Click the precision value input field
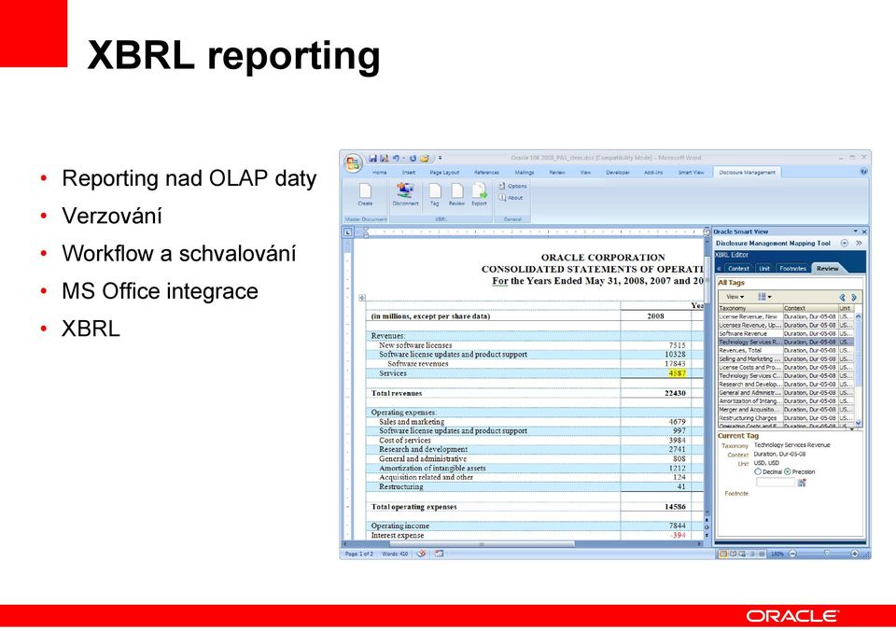This screenshot has width=896, height=631. click(775, 483)
